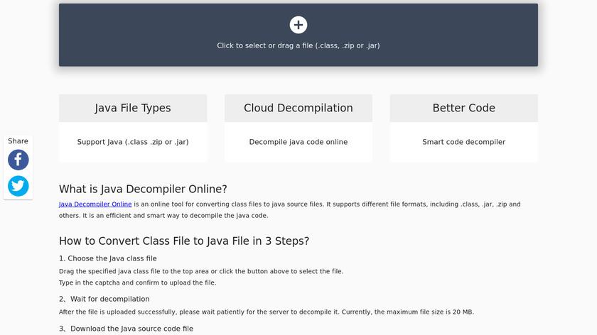Click the 'Decompile java code online' text
Viewport: 597px width, 335px height.
298,142
